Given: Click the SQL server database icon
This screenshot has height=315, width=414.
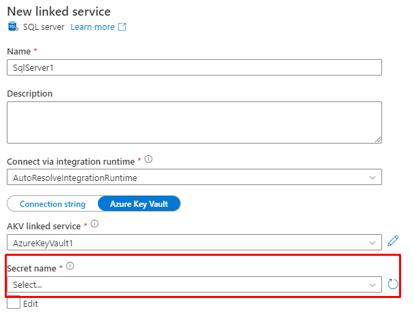Looking at the screenshot, I should point(13,27).
